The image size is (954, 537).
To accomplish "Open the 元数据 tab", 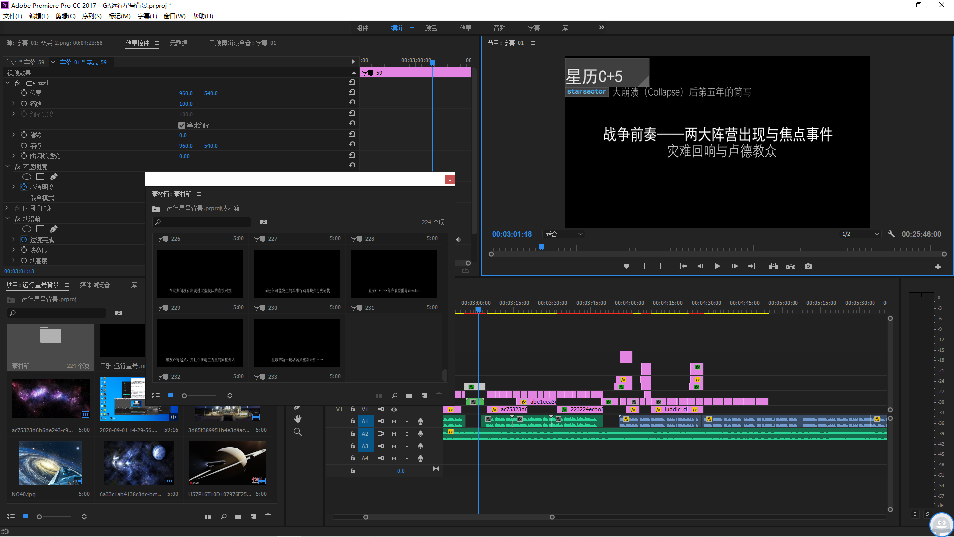I will (179, 43).
